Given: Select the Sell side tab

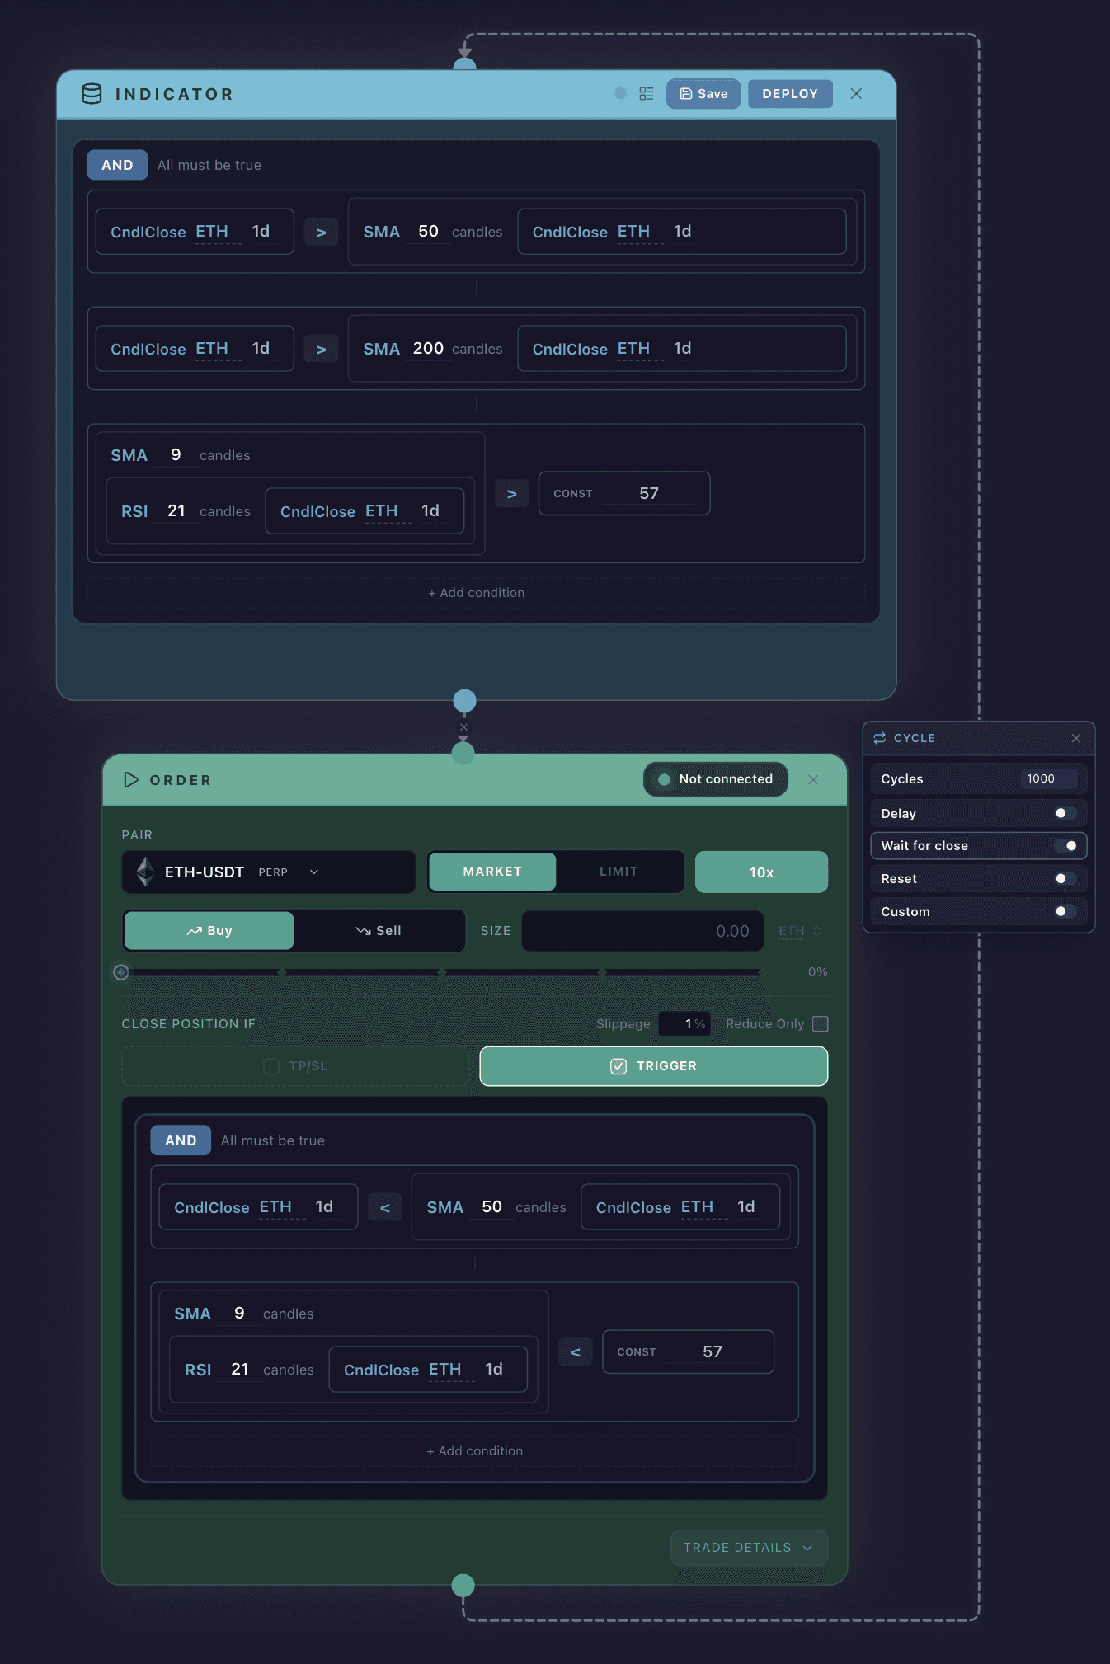Looking at the screenshot, I should [x=379, y=931].
